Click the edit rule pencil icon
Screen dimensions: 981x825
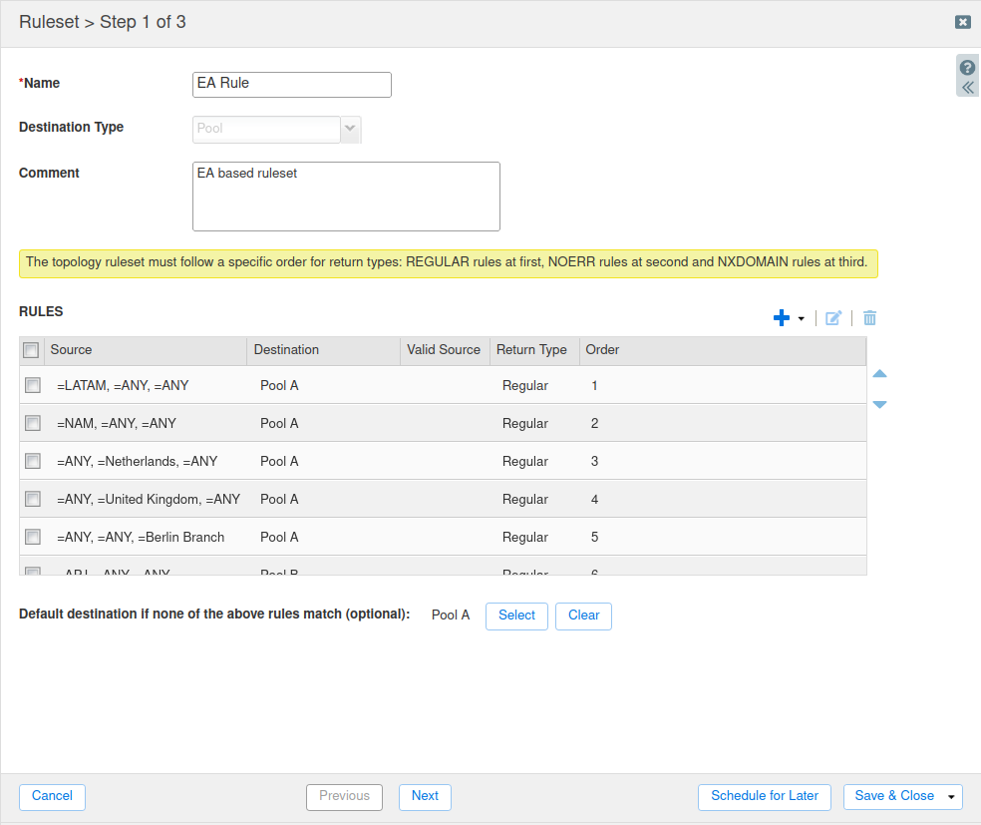[x=833, y=318]
